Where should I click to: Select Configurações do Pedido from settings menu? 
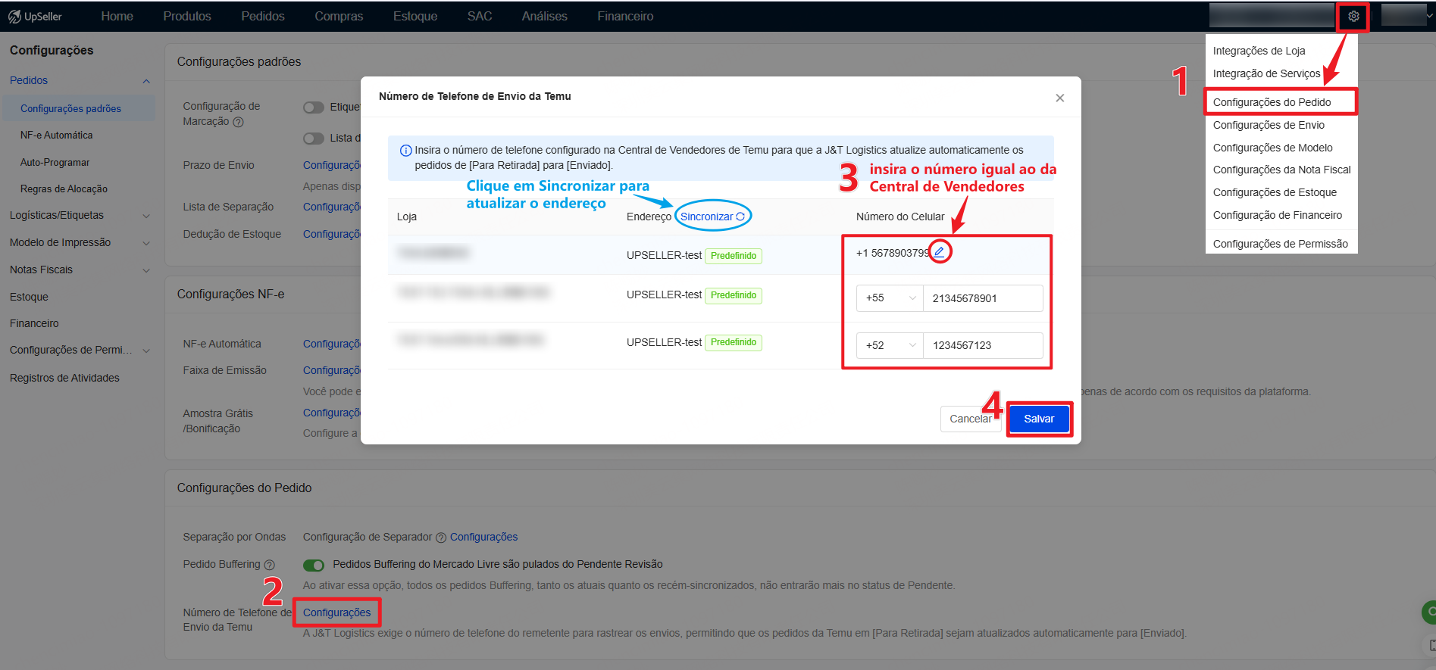coord(1281,102)
